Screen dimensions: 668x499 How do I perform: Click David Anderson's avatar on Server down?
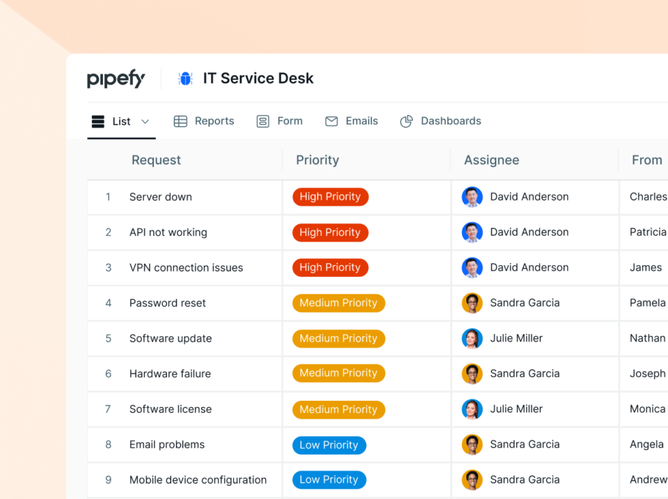[x=472, y=196]
